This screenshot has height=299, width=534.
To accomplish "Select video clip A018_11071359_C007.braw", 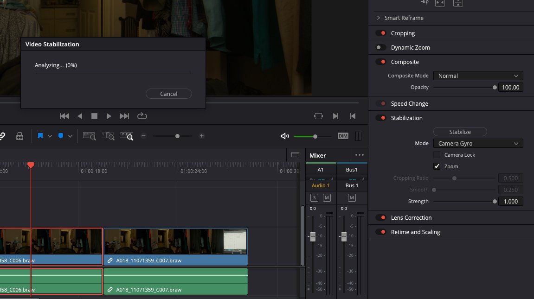I will click(175, 247).
